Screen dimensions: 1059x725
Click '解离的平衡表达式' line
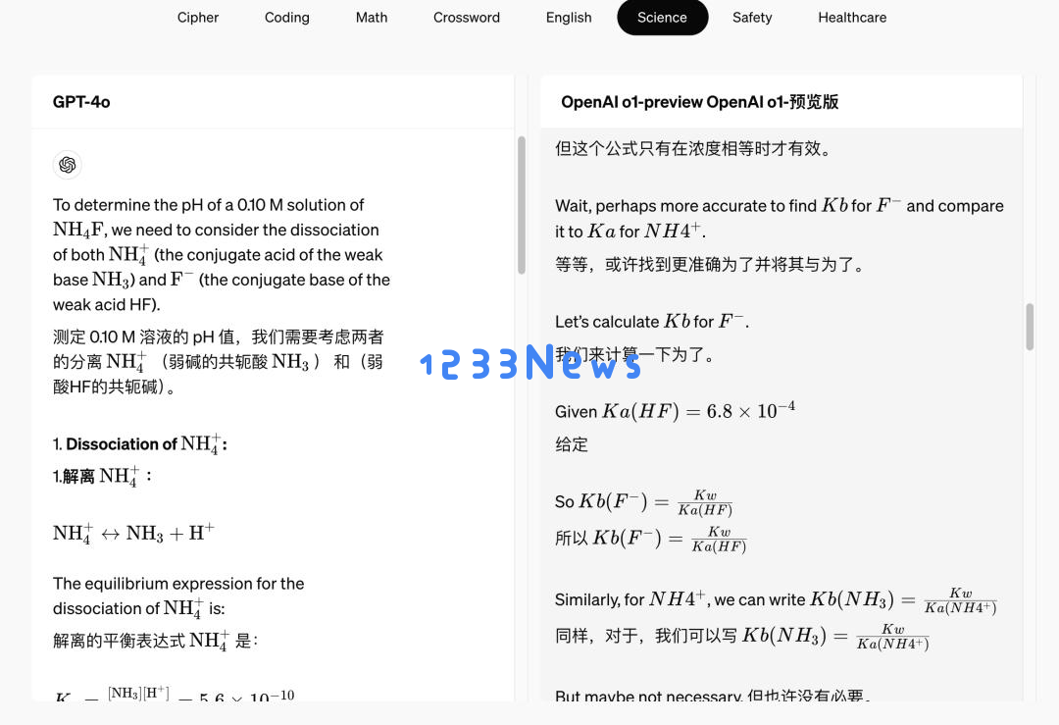[x=155, y=641]
